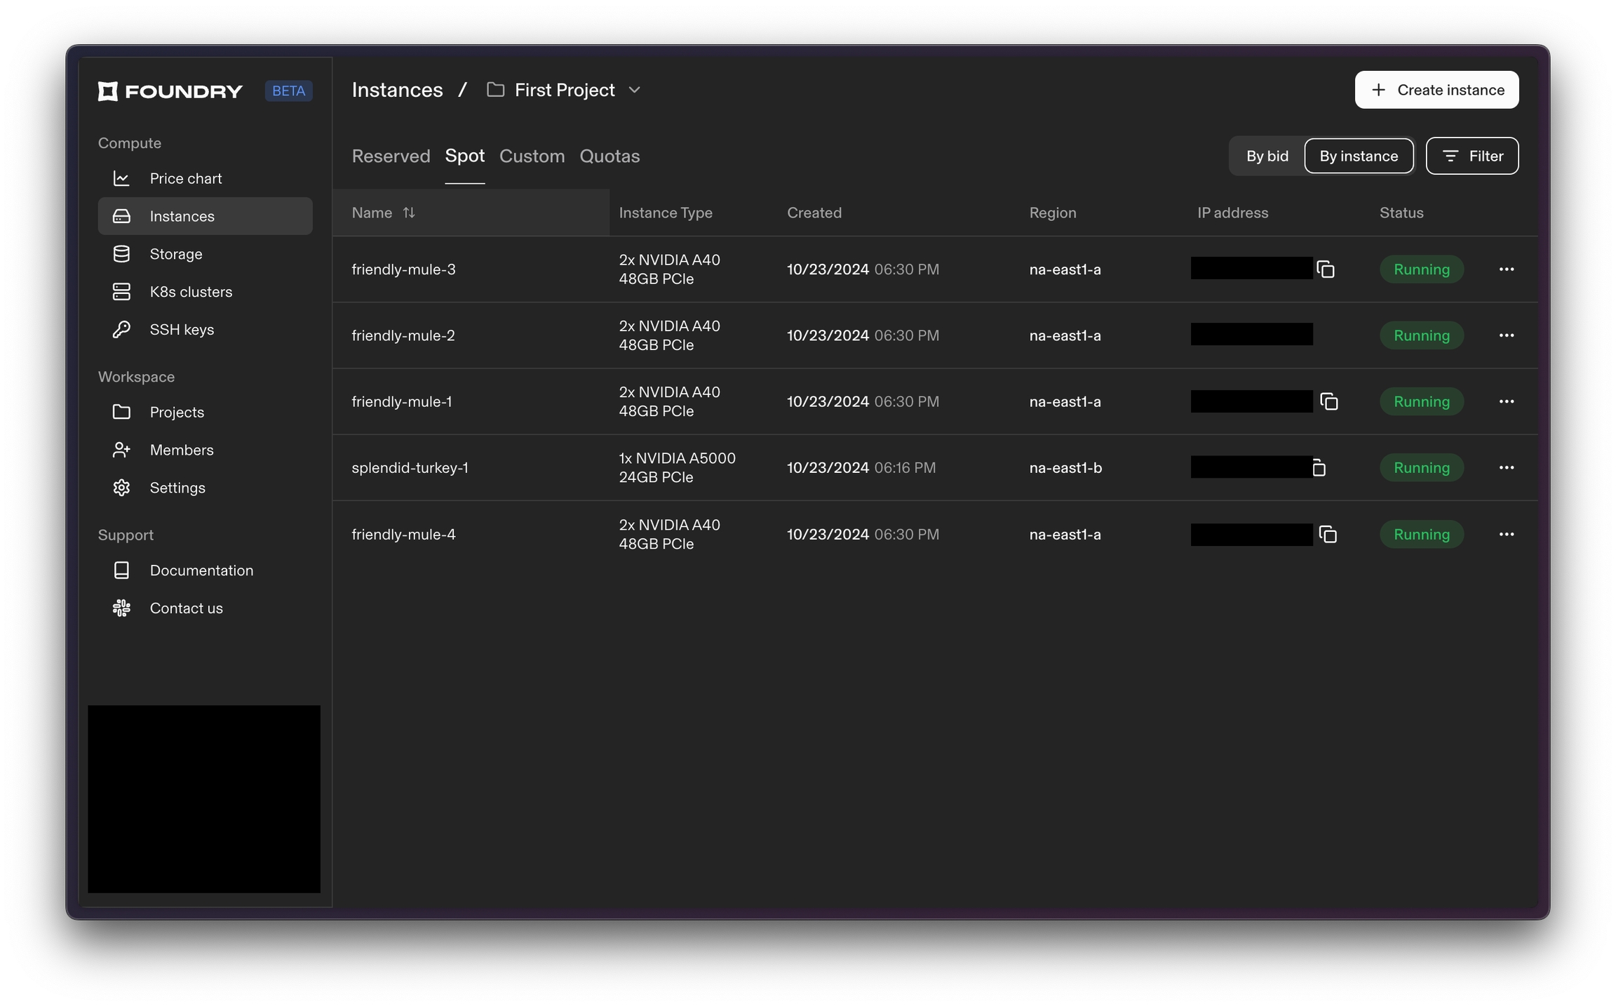Open more options for friendly-mule-4
The height and width of the screenshot is (1007, 1616).
pos(1506,535)
